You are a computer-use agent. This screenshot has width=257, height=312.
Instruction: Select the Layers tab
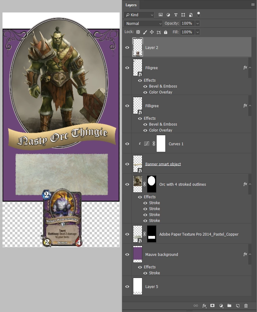coord(131,5)
